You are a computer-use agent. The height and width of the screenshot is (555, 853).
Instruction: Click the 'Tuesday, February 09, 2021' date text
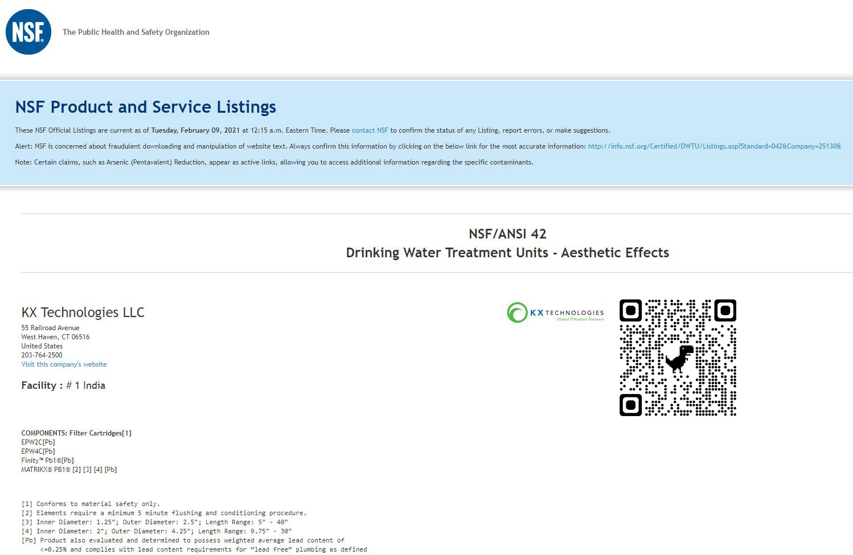coord(196,130)
